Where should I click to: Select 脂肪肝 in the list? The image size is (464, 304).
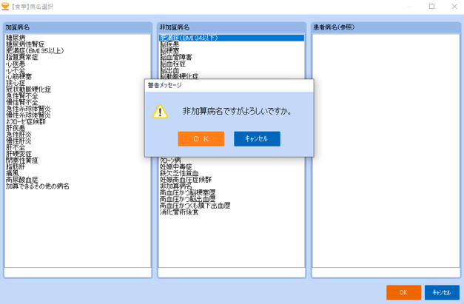(x=16, y=166)
